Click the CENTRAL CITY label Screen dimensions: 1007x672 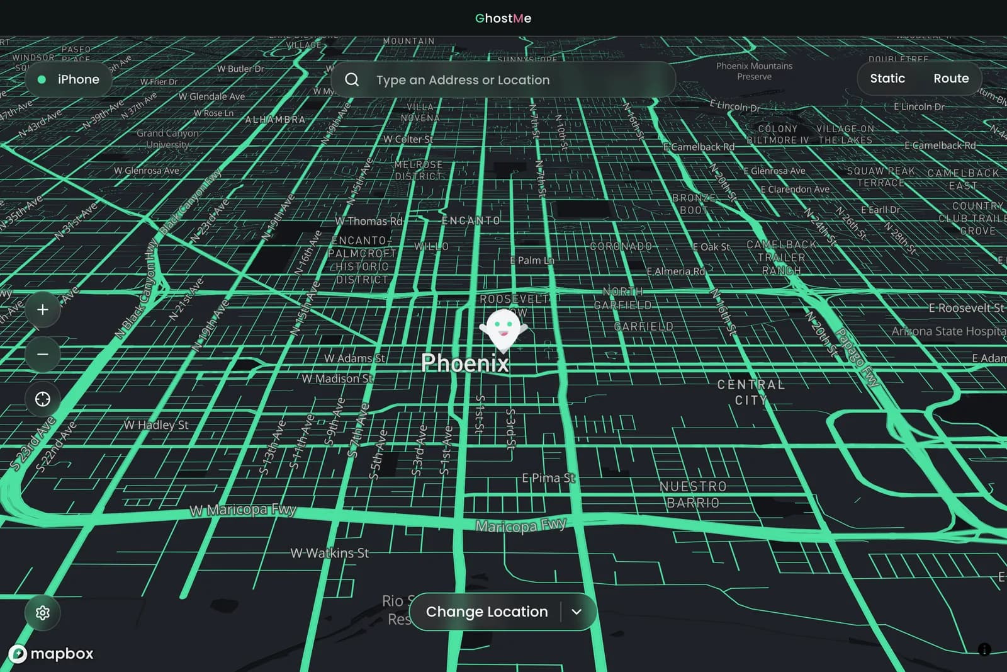751,392
